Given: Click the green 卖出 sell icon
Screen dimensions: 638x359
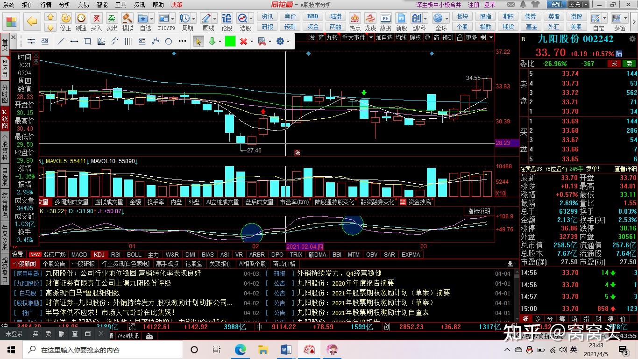Looking at the screenshot, I should click(112, 22).
